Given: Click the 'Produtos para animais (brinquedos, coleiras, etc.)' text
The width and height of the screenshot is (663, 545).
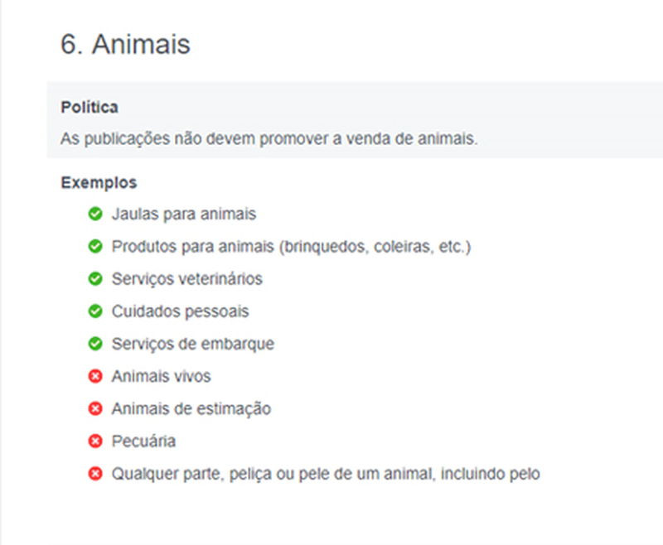Looking at the screenshot, I should [291, 247].
